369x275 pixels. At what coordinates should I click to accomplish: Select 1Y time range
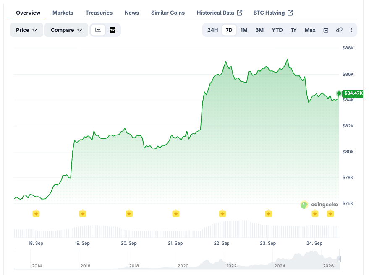[x=293, y=30]
